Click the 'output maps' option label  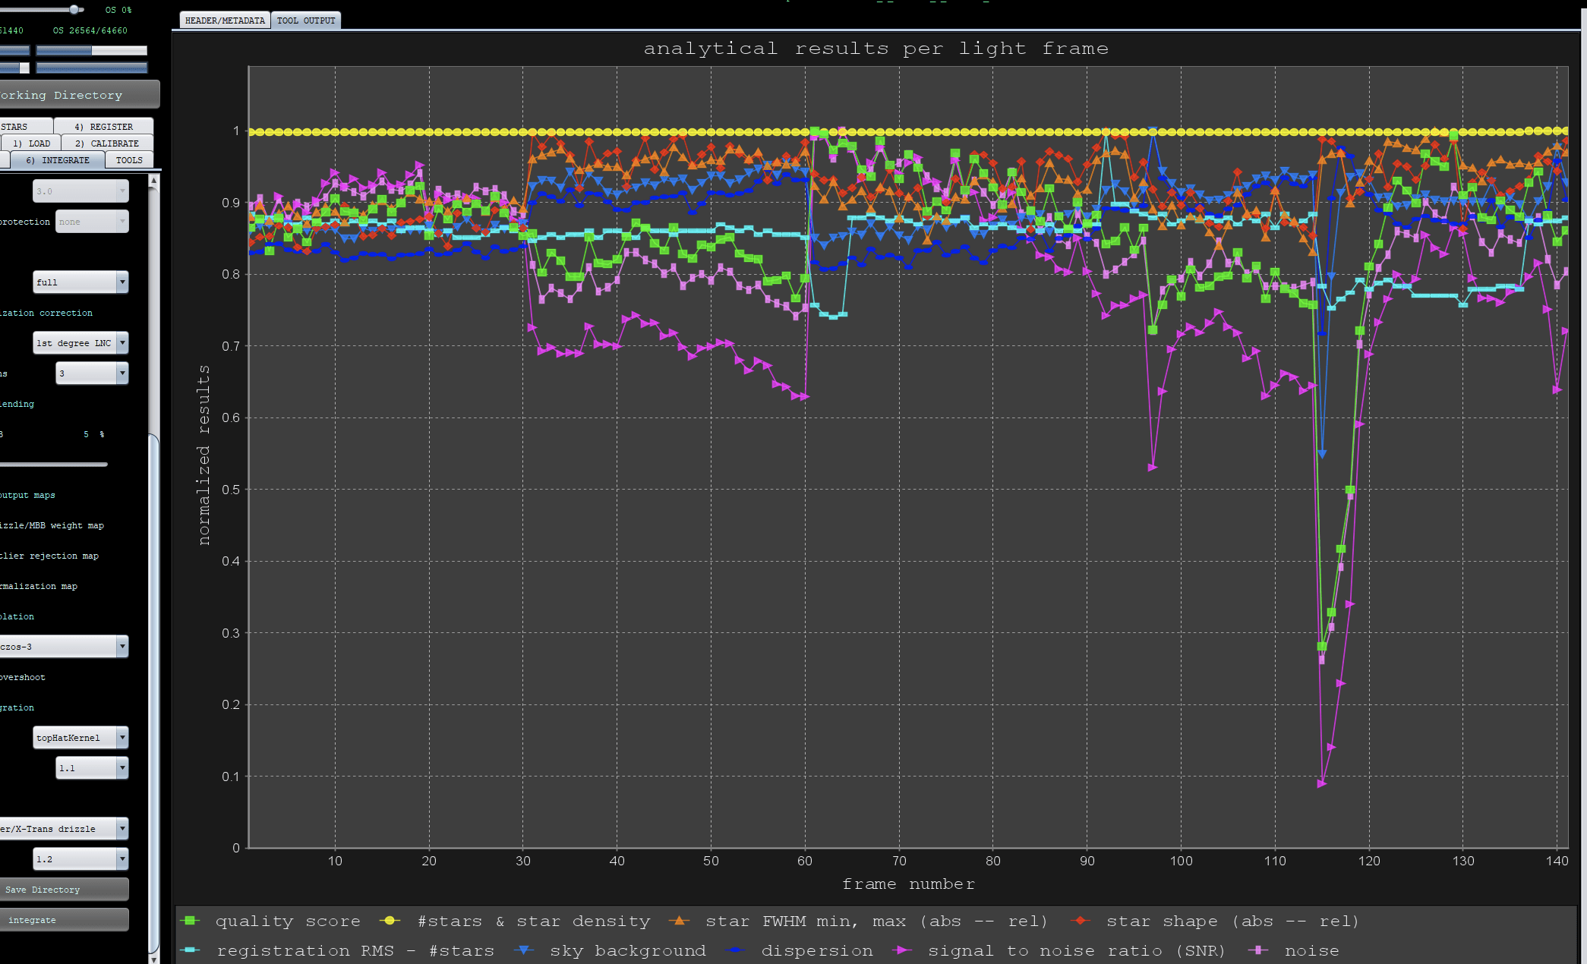[27, 495]
